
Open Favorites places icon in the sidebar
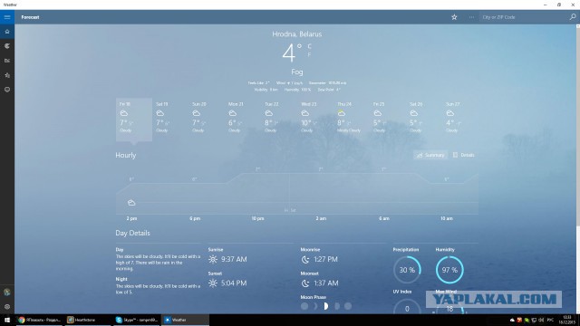click(x=7, y=75)
